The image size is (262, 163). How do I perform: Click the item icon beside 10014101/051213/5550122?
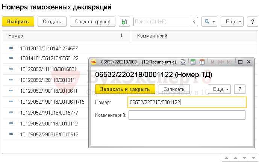(11, 58)
